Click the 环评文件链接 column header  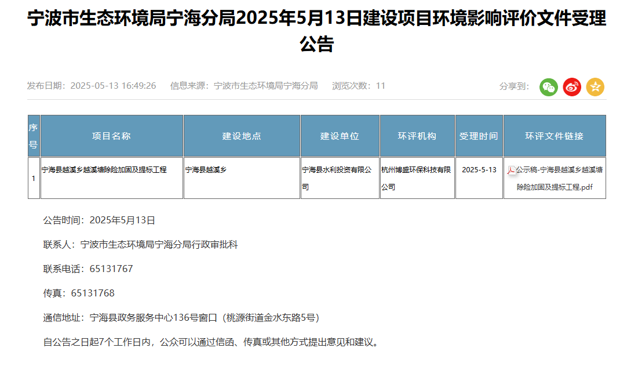555,136
